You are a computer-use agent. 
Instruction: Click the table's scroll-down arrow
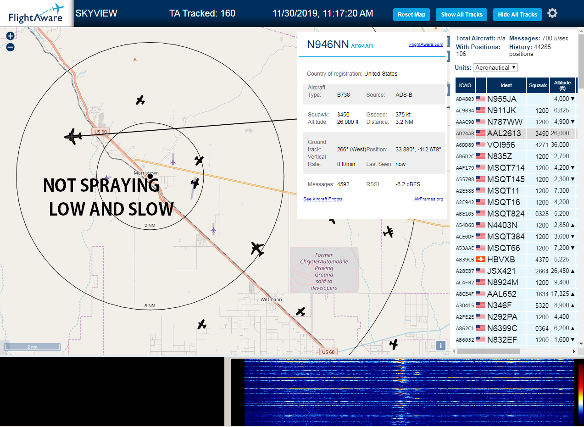581,344
